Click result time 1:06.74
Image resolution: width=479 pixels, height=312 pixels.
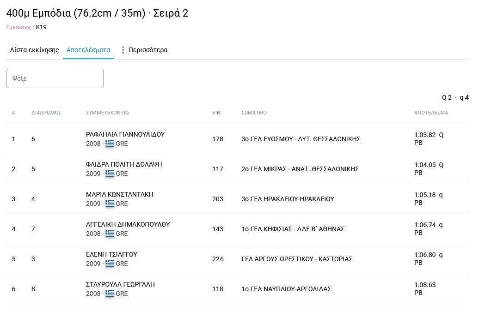425,225
